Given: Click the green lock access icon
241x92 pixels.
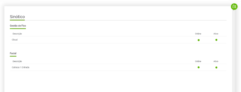Looking at the screenshot, I should coord(234,6).
